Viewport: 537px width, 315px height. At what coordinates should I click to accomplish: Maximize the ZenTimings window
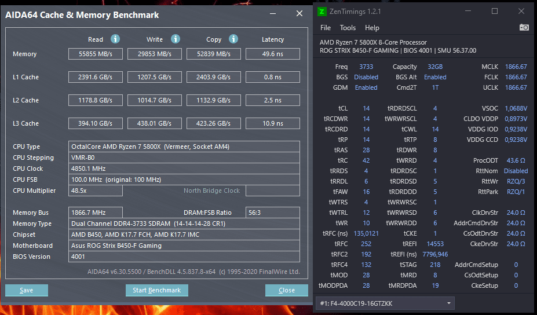click(x=495, y=12)
